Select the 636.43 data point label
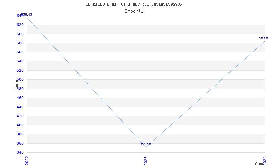The width and height of the screenshot is (268, 167). pos(26,14)
